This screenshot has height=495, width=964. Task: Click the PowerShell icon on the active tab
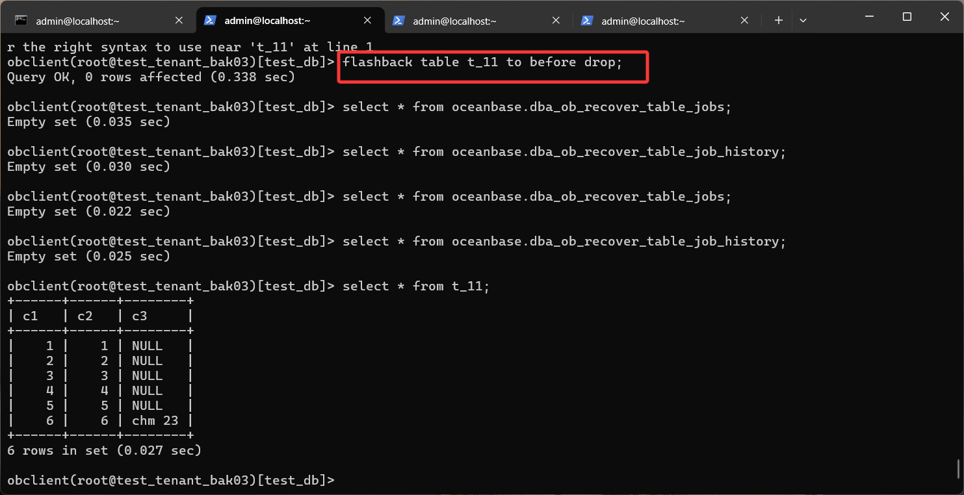[x=210, y=20]
